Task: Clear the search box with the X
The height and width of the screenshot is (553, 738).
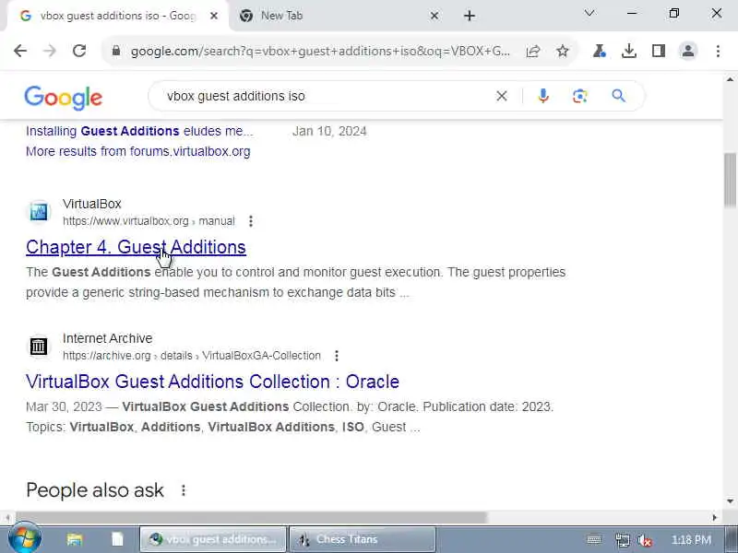Action: point(502,96)
